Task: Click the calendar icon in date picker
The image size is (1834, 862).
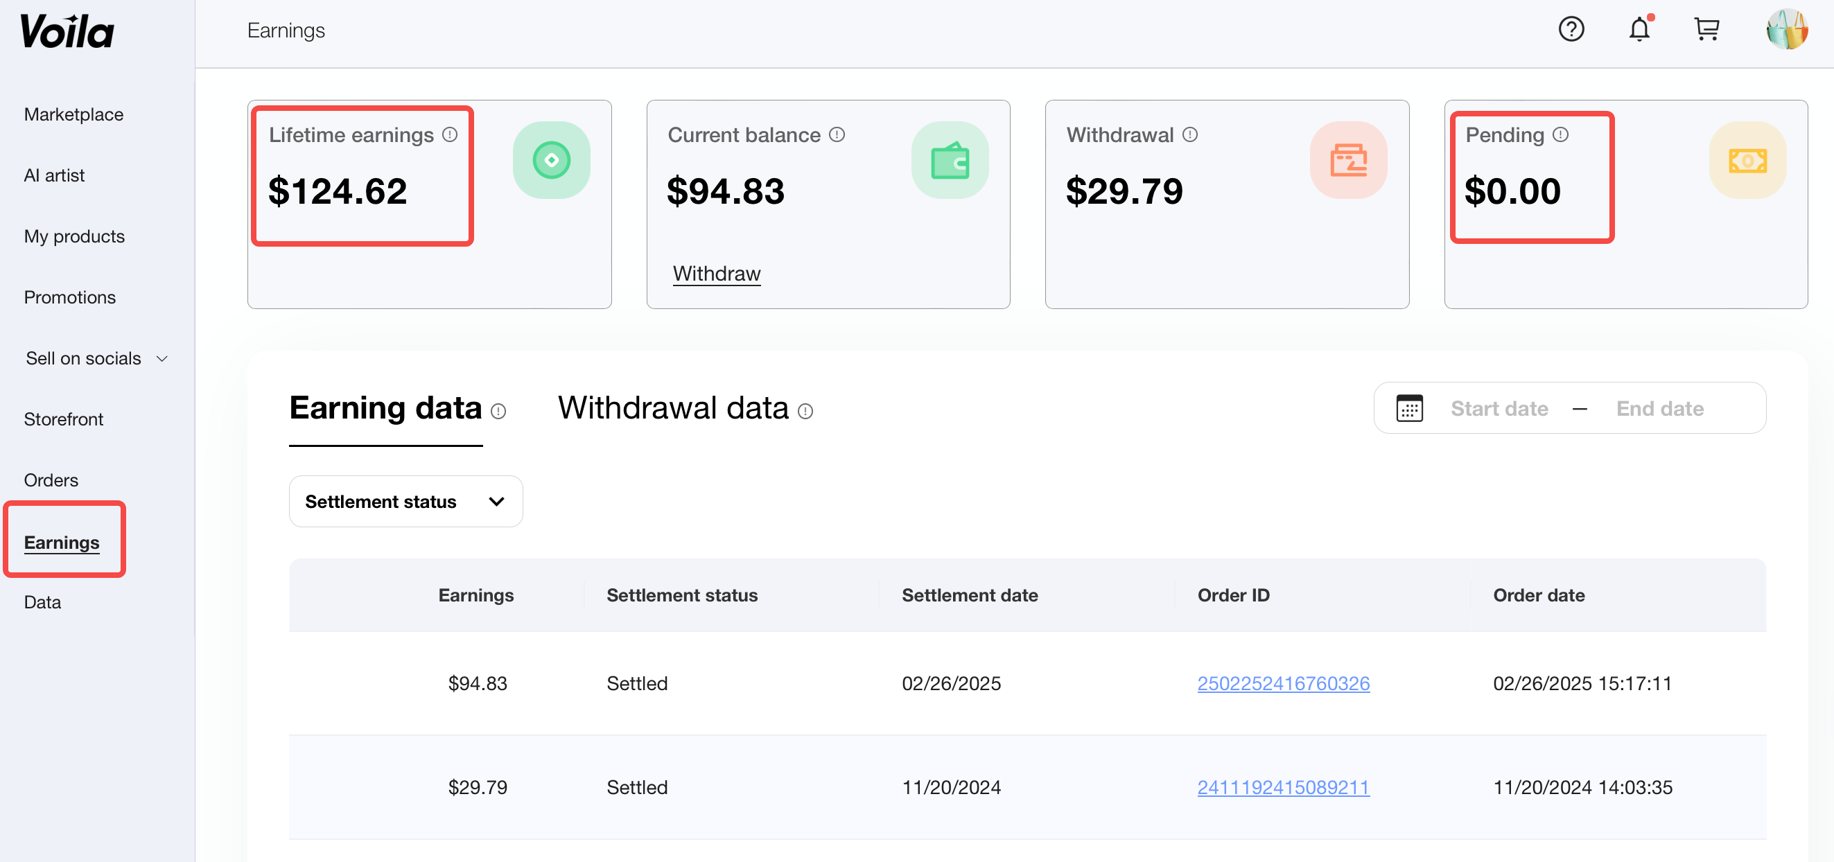Action: point(1409,409)
